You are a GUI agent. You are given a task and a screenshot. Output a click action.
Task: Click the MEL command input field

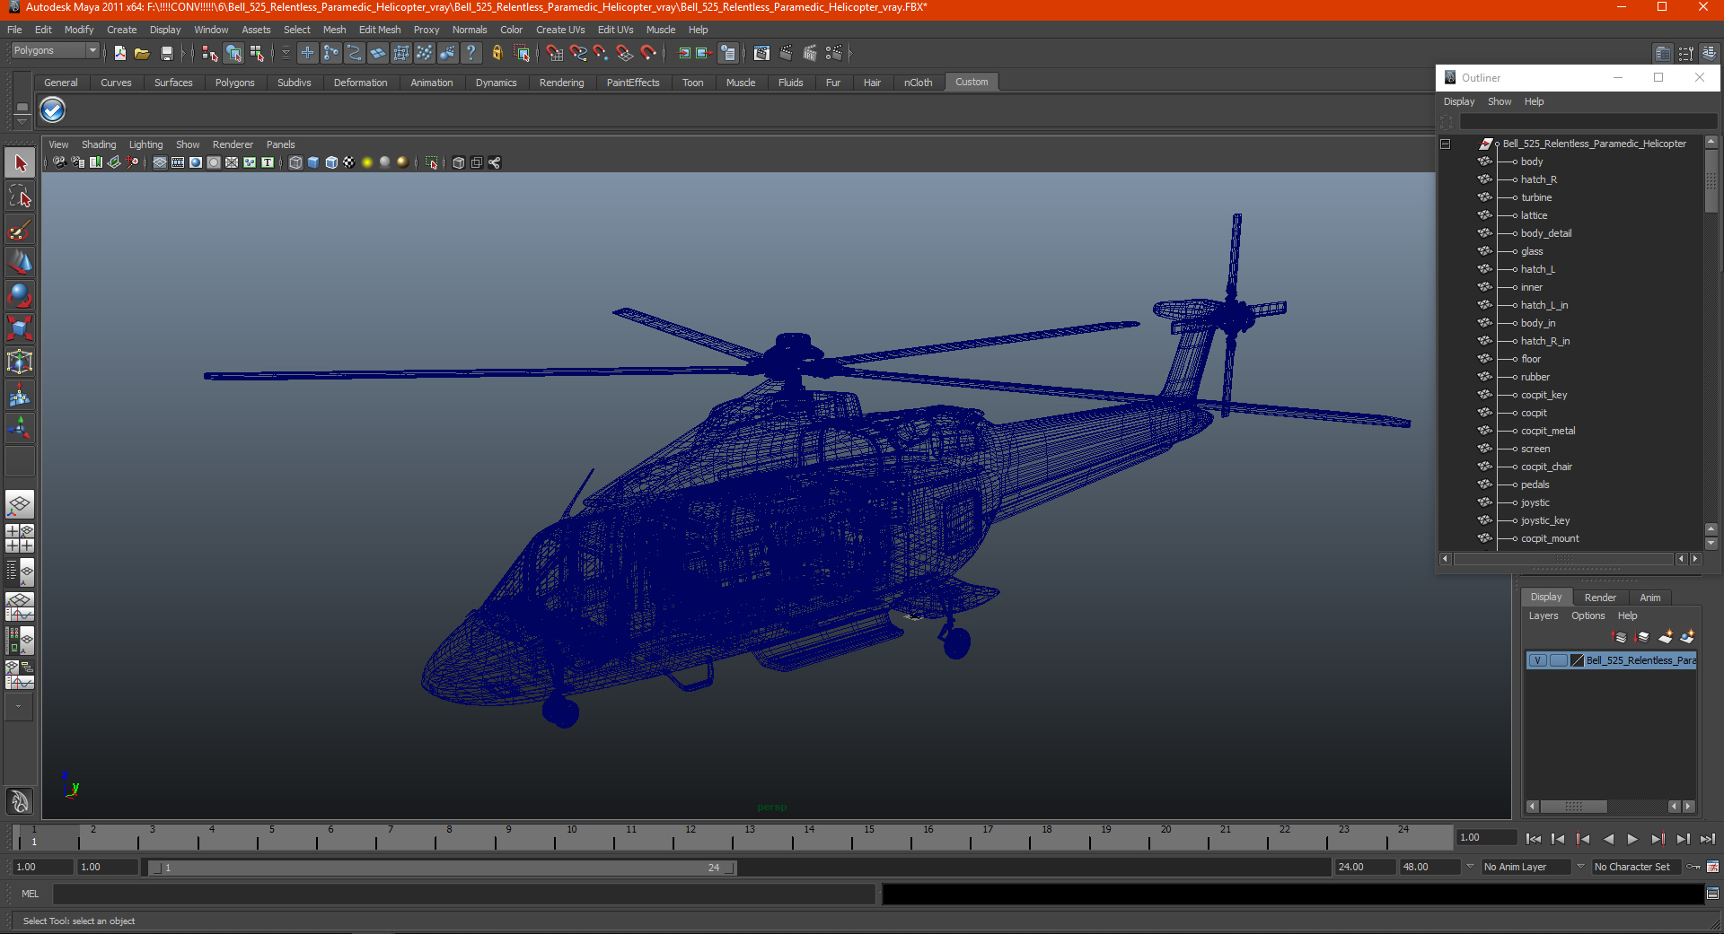point(463,894)
